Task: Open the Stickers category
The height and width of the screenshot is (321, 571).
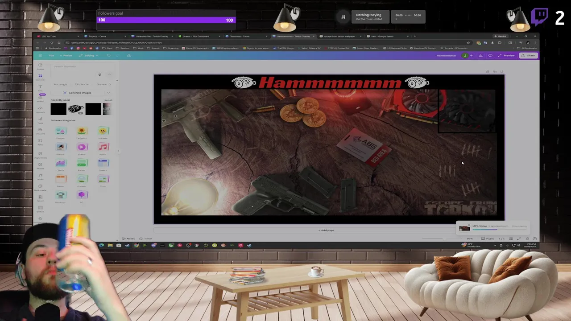Action: coord(103,132)
